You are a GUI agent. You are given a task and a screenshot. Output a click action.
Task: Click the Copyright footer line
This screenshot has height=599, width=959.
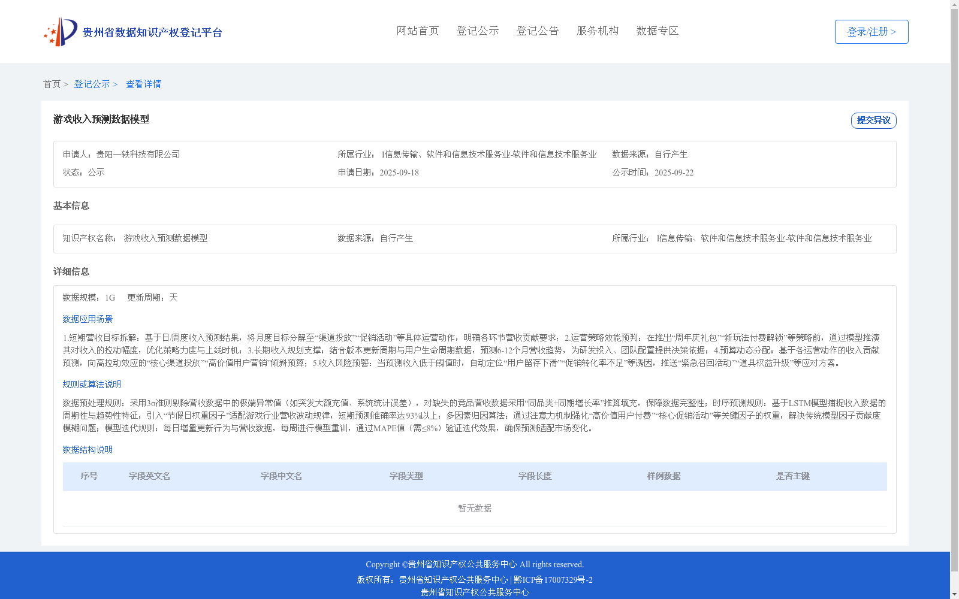pyautogui.click(x=475, y=564)
